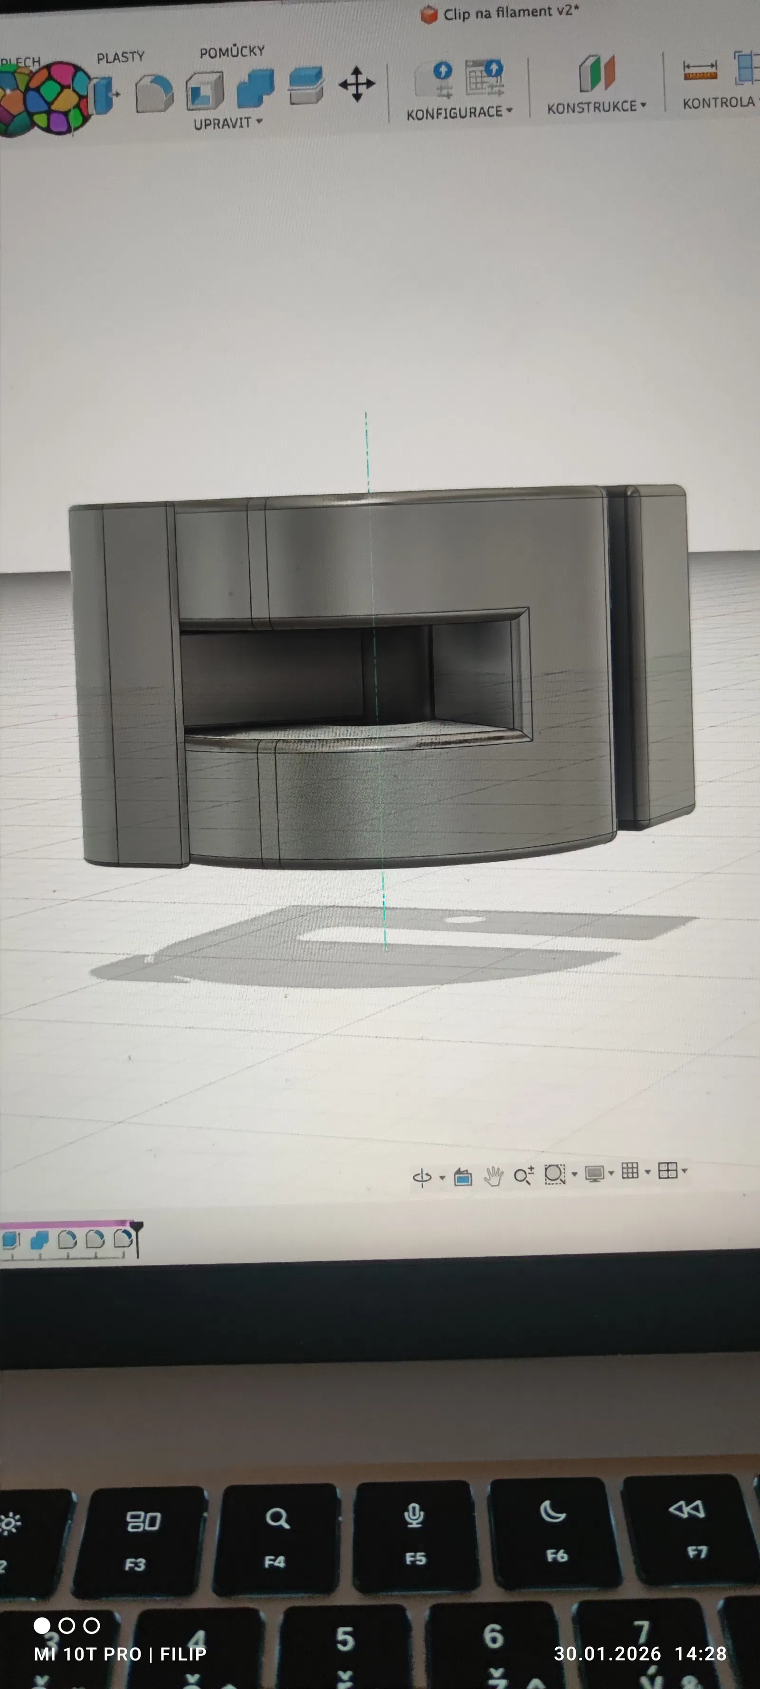Activate the Orbit navigation tool

pos(422,1178)
